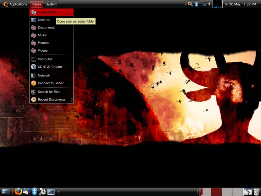261x196 pixels.
Task: Open the search magnifier icon in top panel
Action: (190, 4)
